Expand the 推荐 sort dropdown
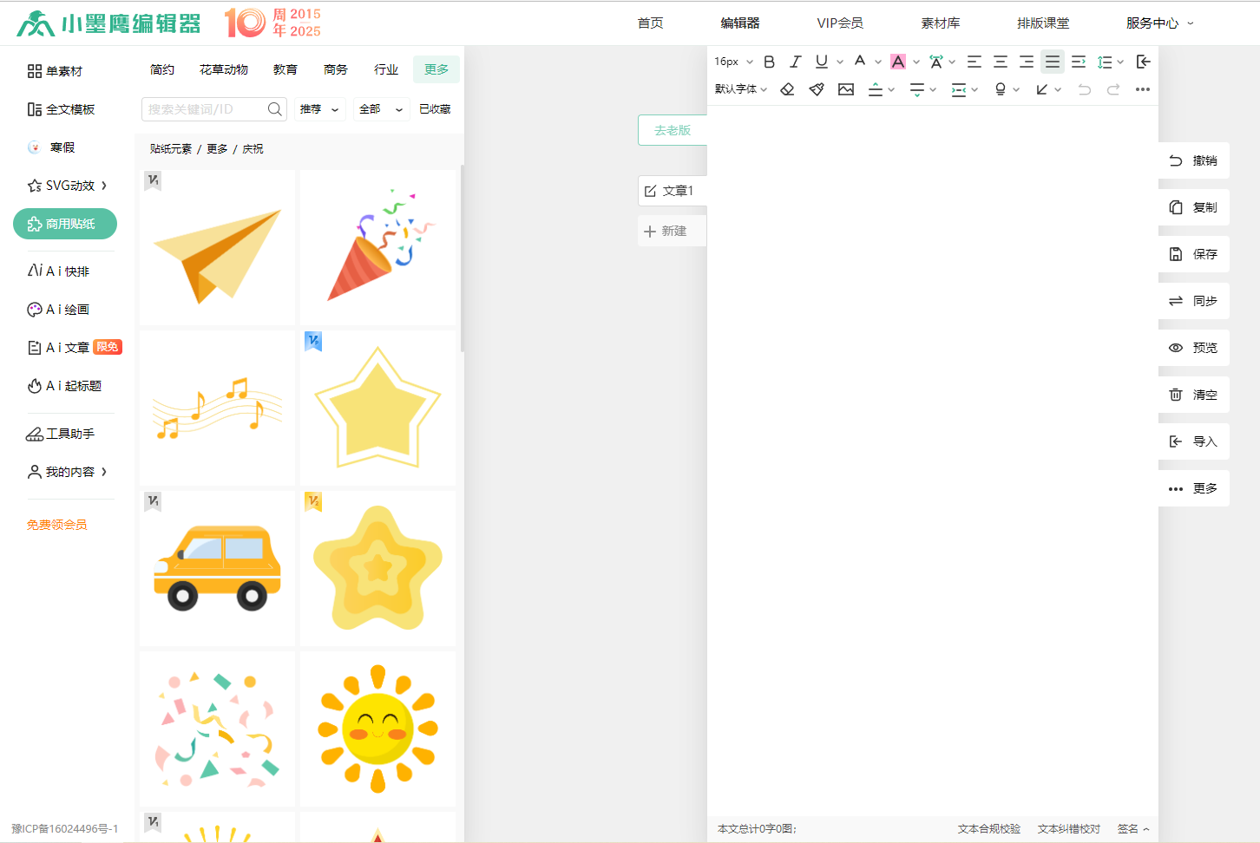1260x843 pixels. (x=318, y=109)
